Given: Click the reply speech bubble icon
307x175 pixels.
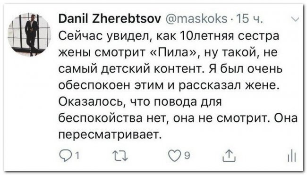Looking at the screenshot, I should pyautogui.click(x=67, y=156).
